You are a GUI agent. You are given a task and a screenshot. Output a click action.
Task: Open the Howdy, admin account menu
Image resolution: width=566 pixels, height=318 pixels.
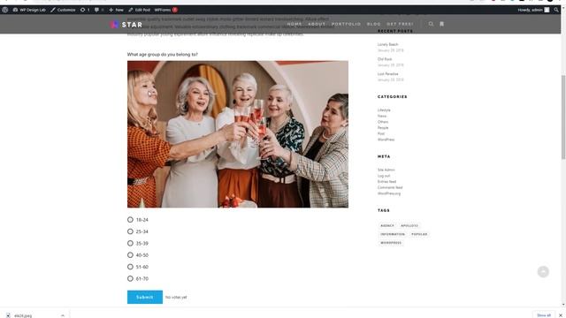click(533, 10)
